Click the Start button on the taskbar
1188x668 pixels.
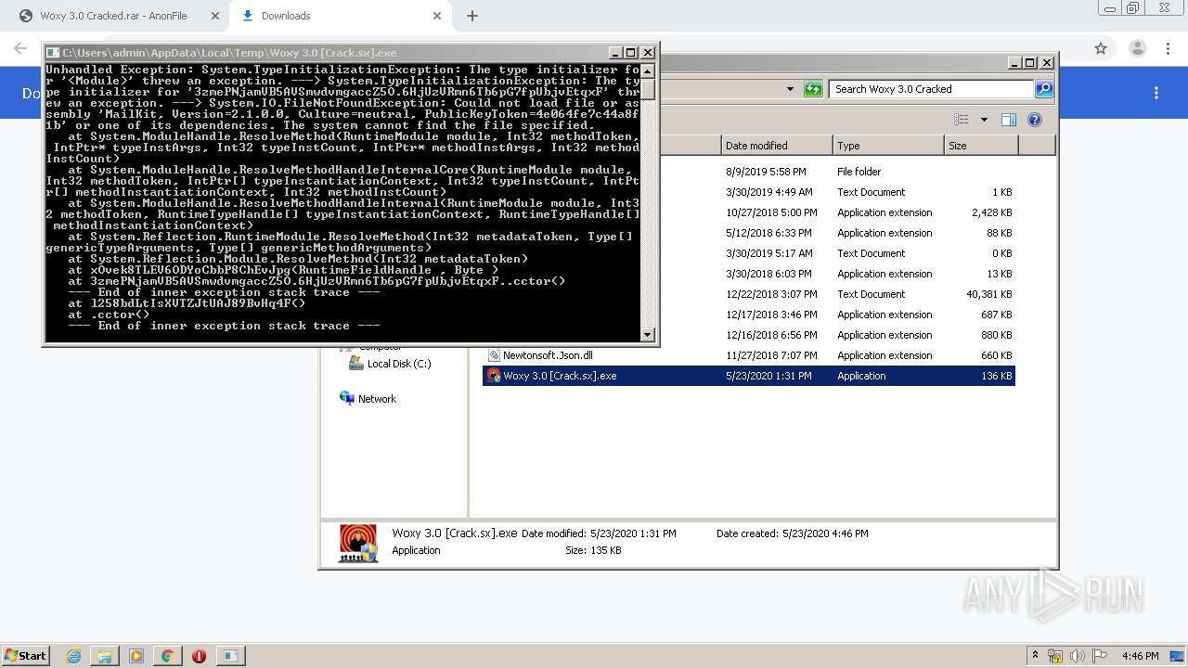click(25, 655)
